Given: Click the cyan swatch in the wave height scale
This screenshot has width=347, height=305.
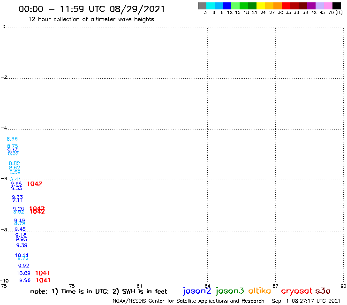Looking at the screenshot, I should tap(211, 6).
